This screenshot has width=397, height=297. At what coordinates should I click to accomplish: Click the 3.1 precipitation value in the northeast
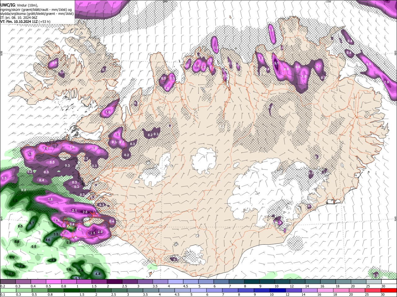277,63
